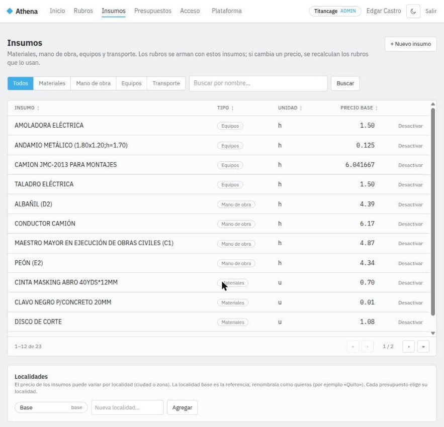Image resolution: width=444 pixels, height=427 pixels.
Task: Click Agregar localidad button
Action: coord(182,407)
